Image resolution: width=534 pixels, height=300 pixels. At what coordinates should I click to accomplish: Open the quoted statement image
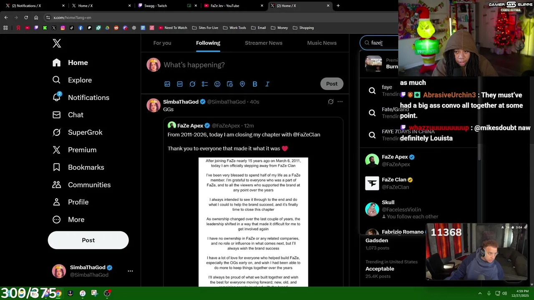coord(253,222)
